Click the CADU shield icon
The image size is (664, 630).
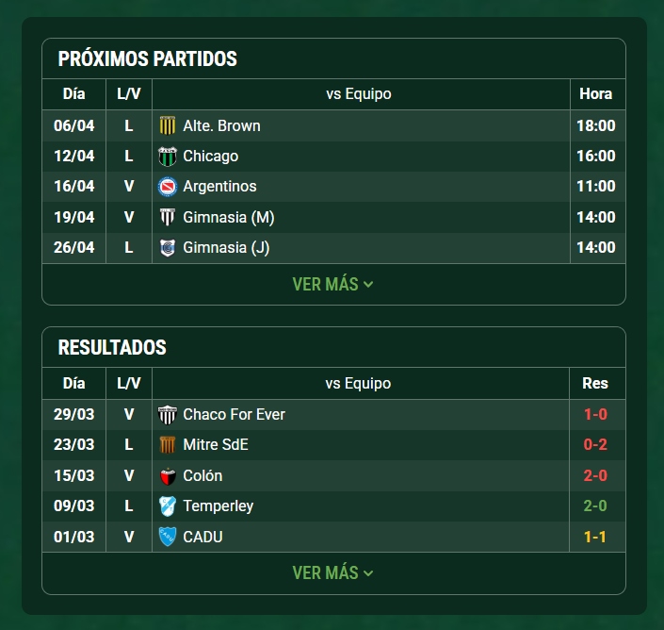point(168,537)
